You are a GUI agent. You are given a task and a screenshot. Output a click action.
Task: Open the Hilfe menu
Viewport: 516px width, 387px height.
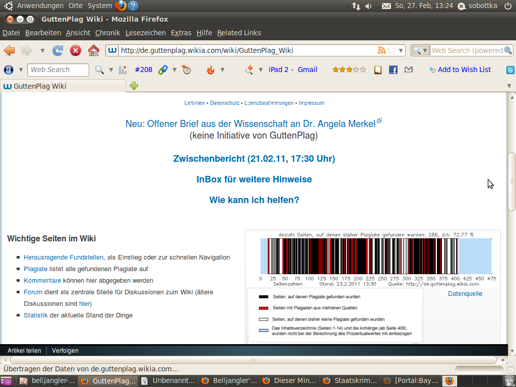204,33
